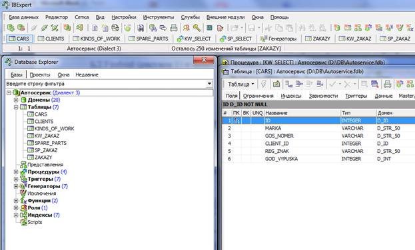Click the New Domain icon in main toolbar

click(337, 27)
